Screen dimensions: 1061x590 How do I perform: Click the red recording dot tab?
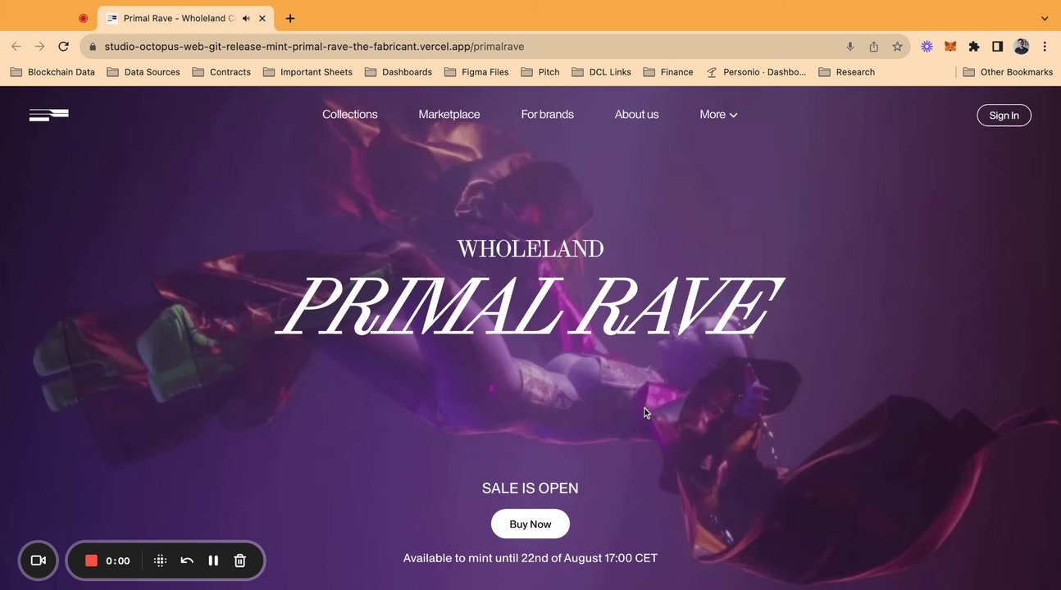pos(83,18)
